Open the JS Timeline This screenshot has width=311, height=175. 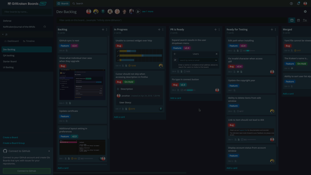click(x=29, y=41)
